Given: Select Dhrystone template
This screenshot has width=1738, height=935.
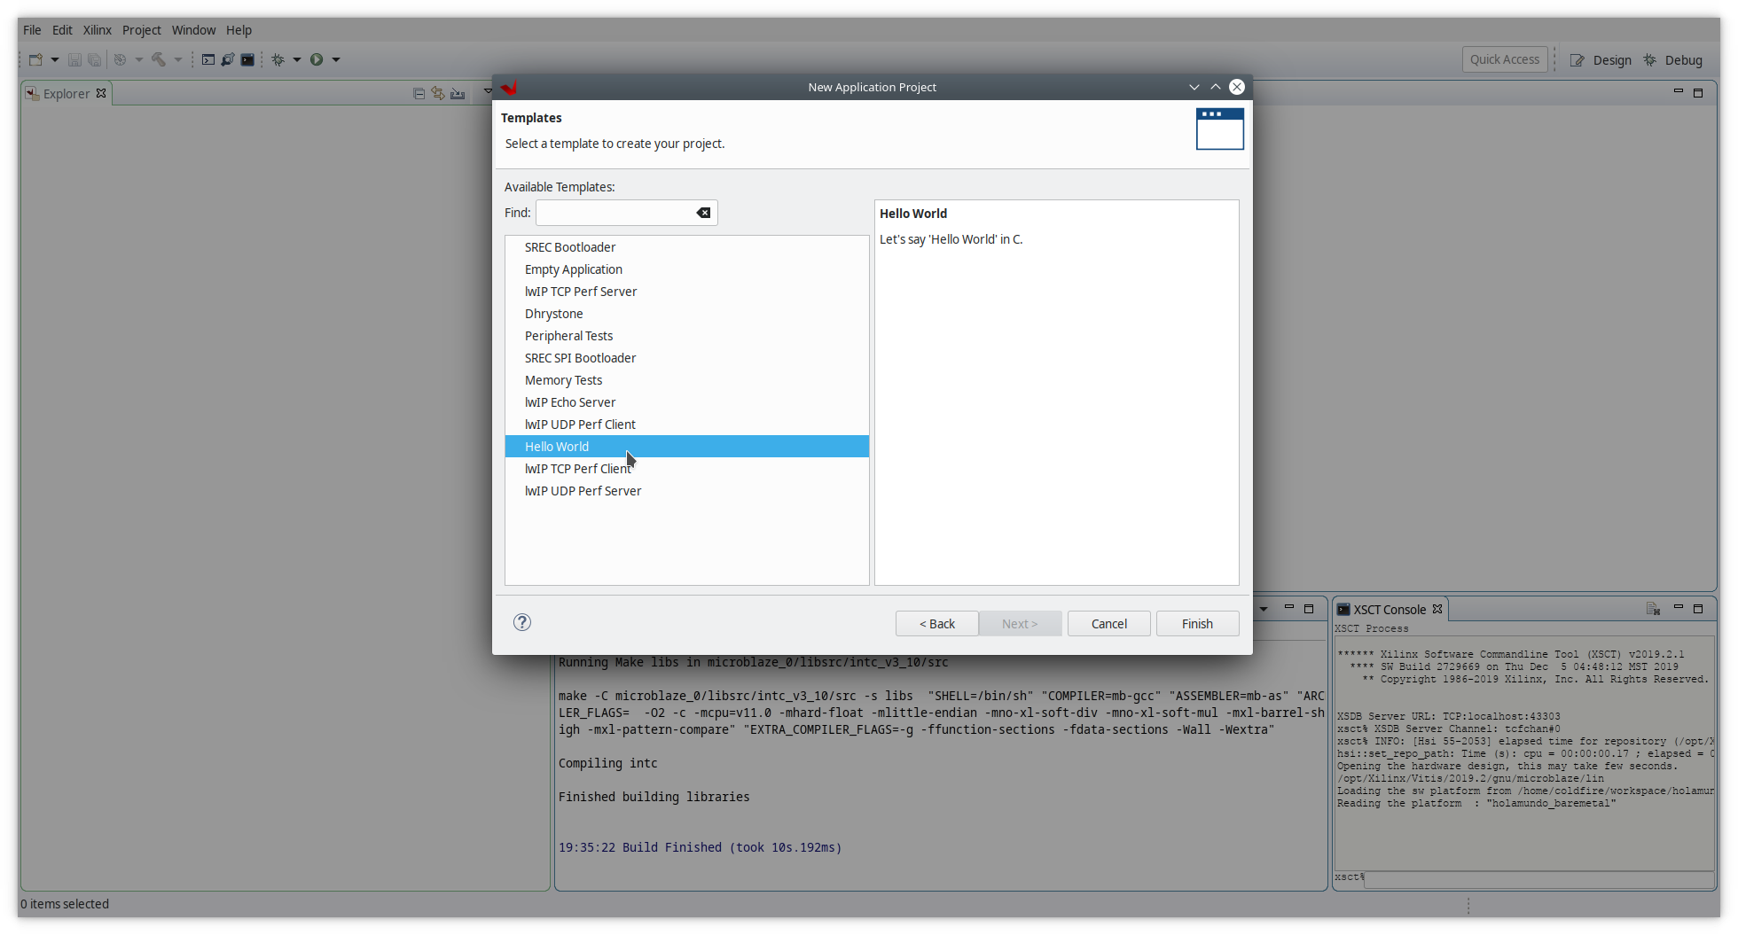Looking at the screenshot, I should 687,314.
